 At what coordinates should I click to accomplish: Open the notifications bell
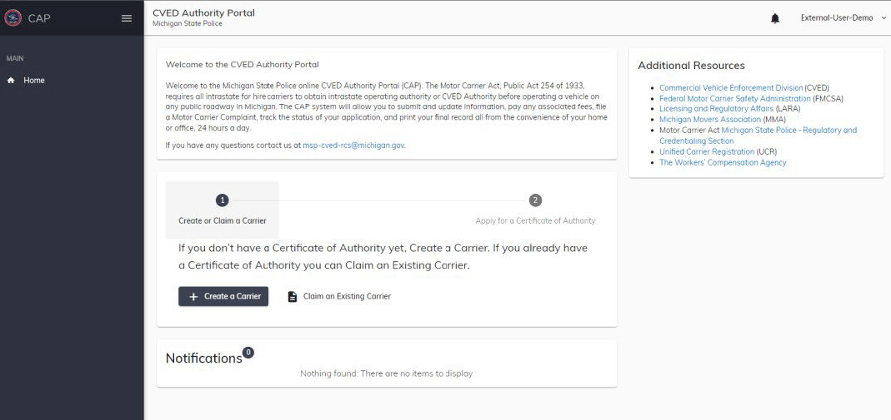pyautogui.click(x=775, y=18)
